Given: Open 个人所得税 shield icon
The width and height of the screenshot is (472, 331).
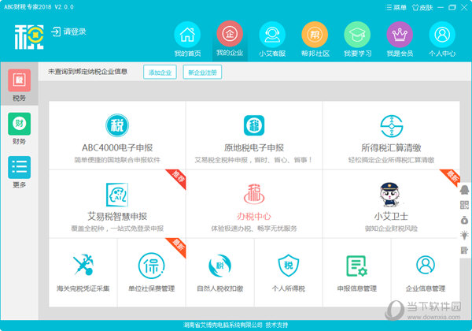Looking at the screenshot, I should tap(289, 266).
